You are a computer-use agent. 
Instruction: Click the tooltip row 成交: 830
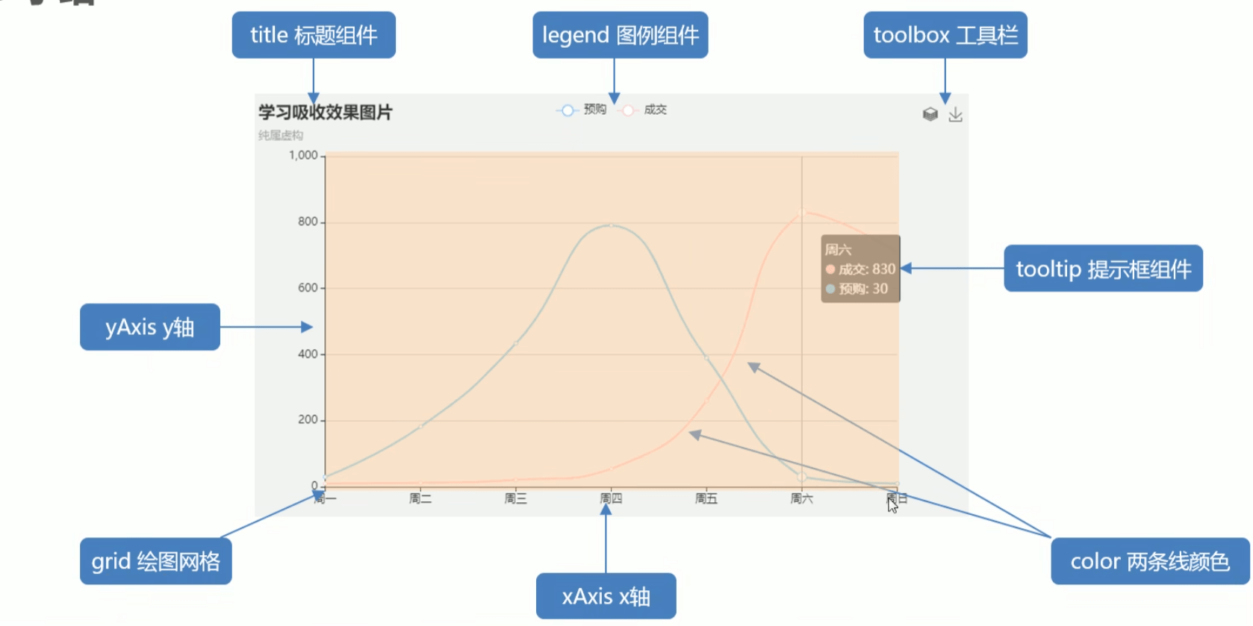pos(860,269)
